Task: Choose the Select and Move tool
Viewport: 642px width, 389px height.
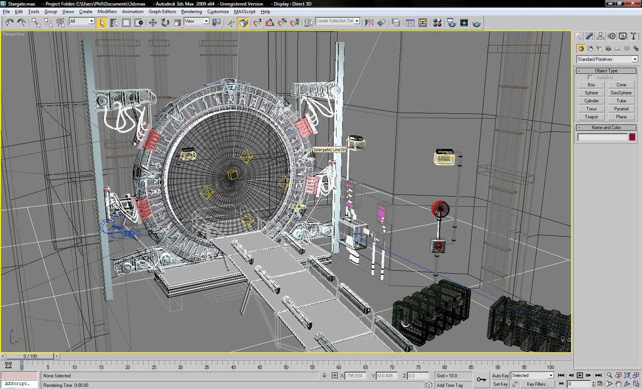Action: click(x=153, y=23)
